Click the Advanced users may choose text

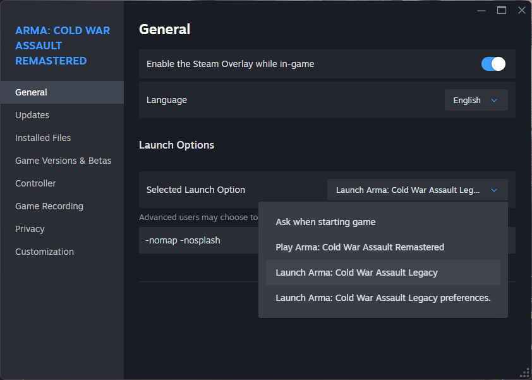click(x=198, y=218)
